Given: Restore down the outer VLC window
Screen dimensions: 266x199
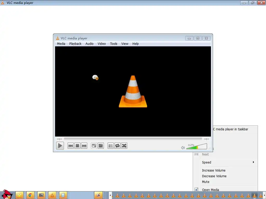Looking at the screenshot, I should point(253,3).
